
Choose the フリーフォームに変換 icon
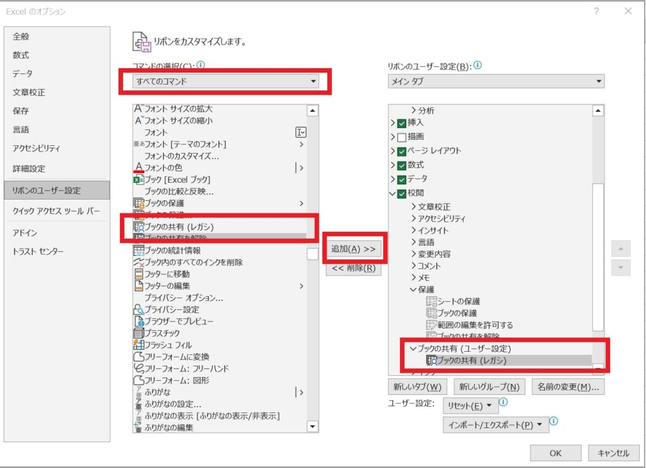138,357
